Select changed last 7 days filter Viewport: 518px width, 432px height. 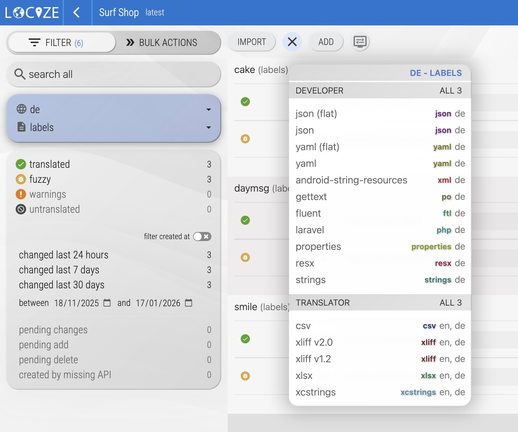click(59, 270)
